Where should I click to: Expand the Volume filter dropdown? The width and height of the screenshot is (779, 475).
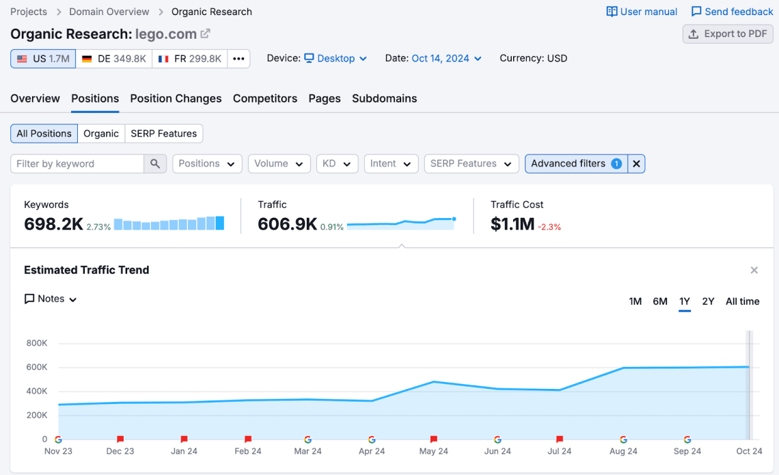pos(279,163)
